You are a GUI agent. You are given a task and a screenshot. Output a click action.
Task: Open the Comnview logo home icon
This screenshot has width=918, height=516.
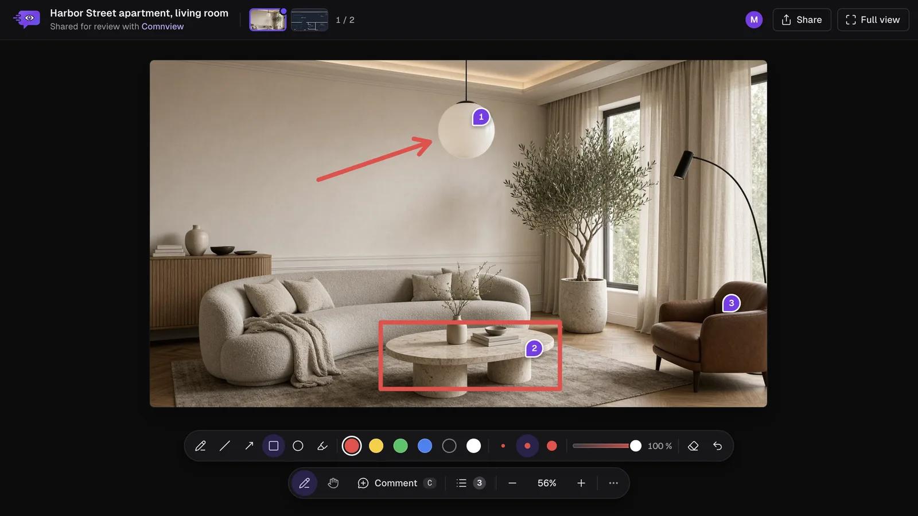(27, 19)
